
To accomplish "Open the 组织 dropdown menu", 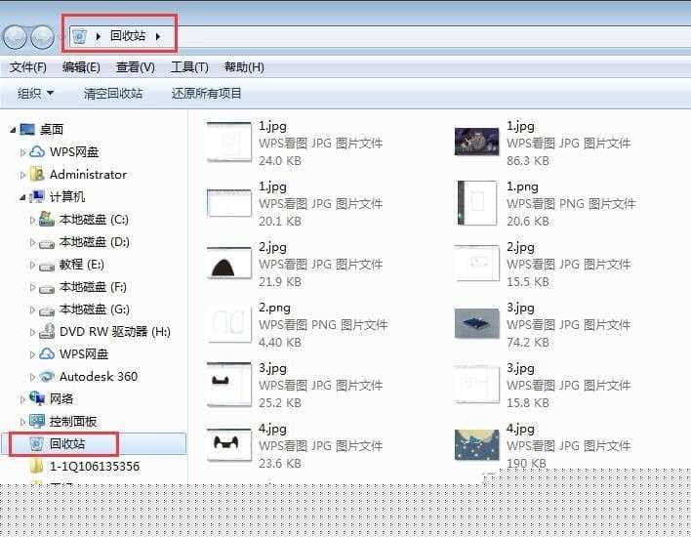I will click(x=36, y=94).
